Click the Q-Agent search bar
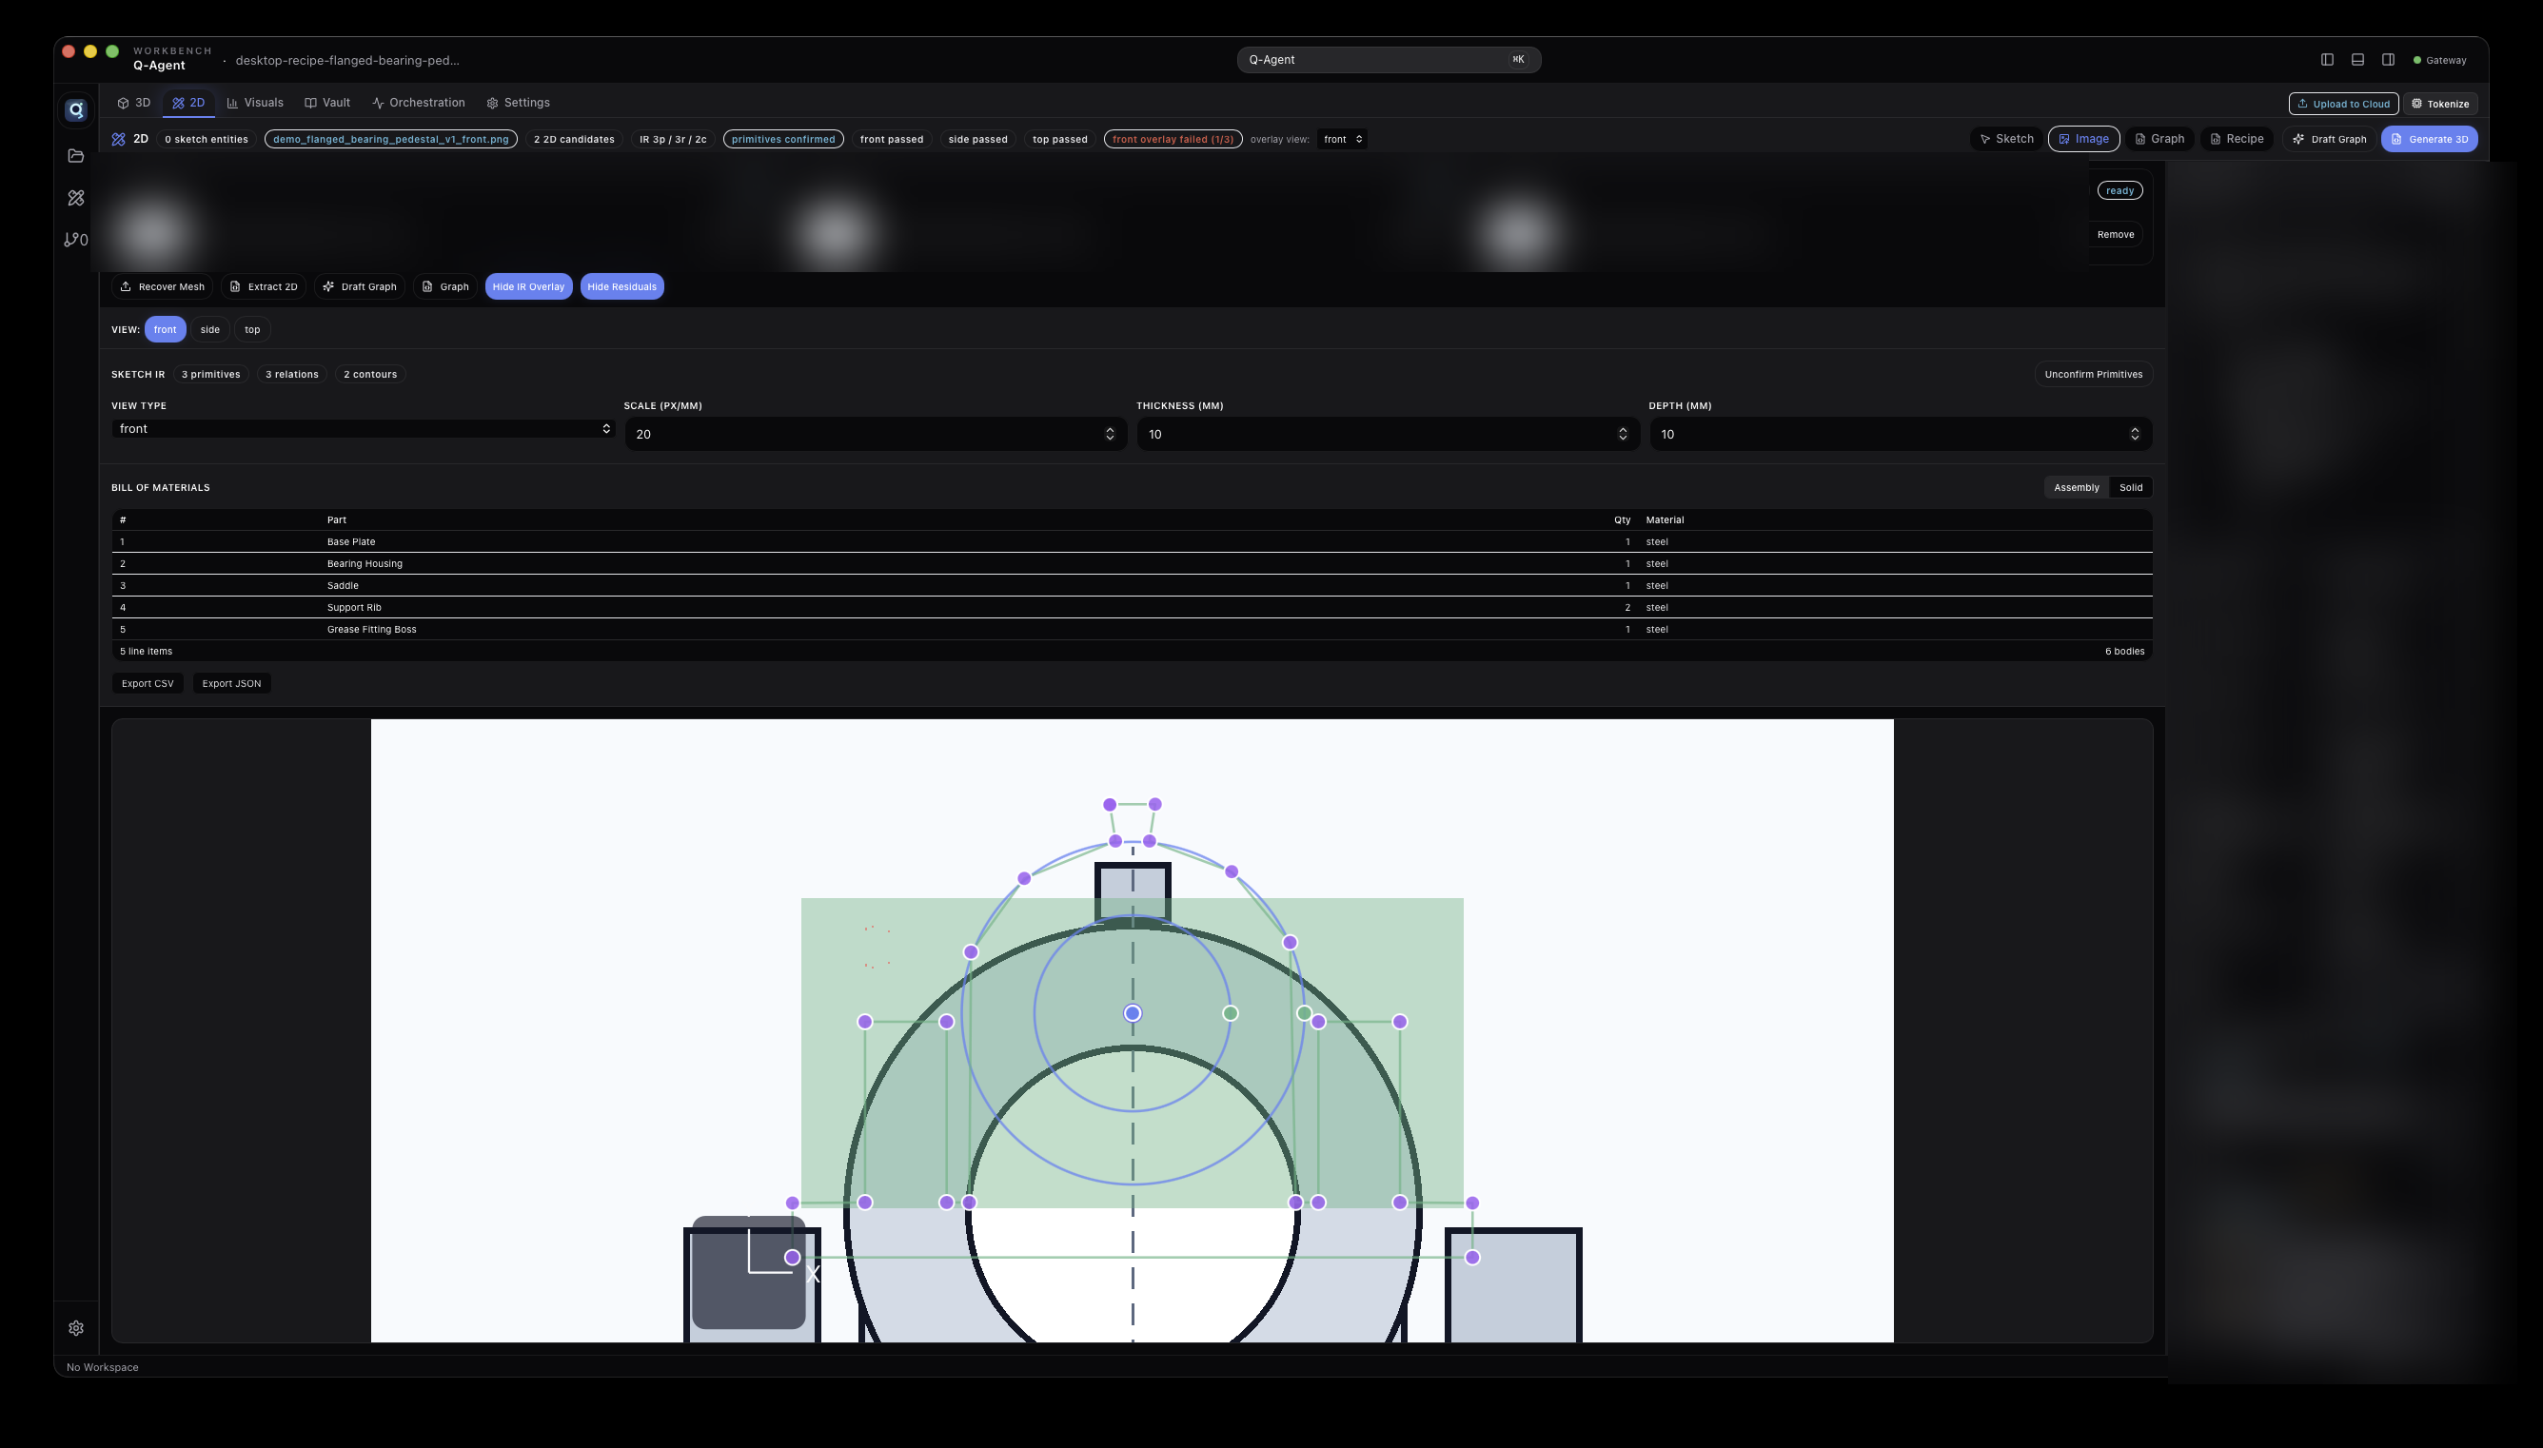Viewport: 2543px width, 1448px height. pyautogui.click(x=1389, y=60)
